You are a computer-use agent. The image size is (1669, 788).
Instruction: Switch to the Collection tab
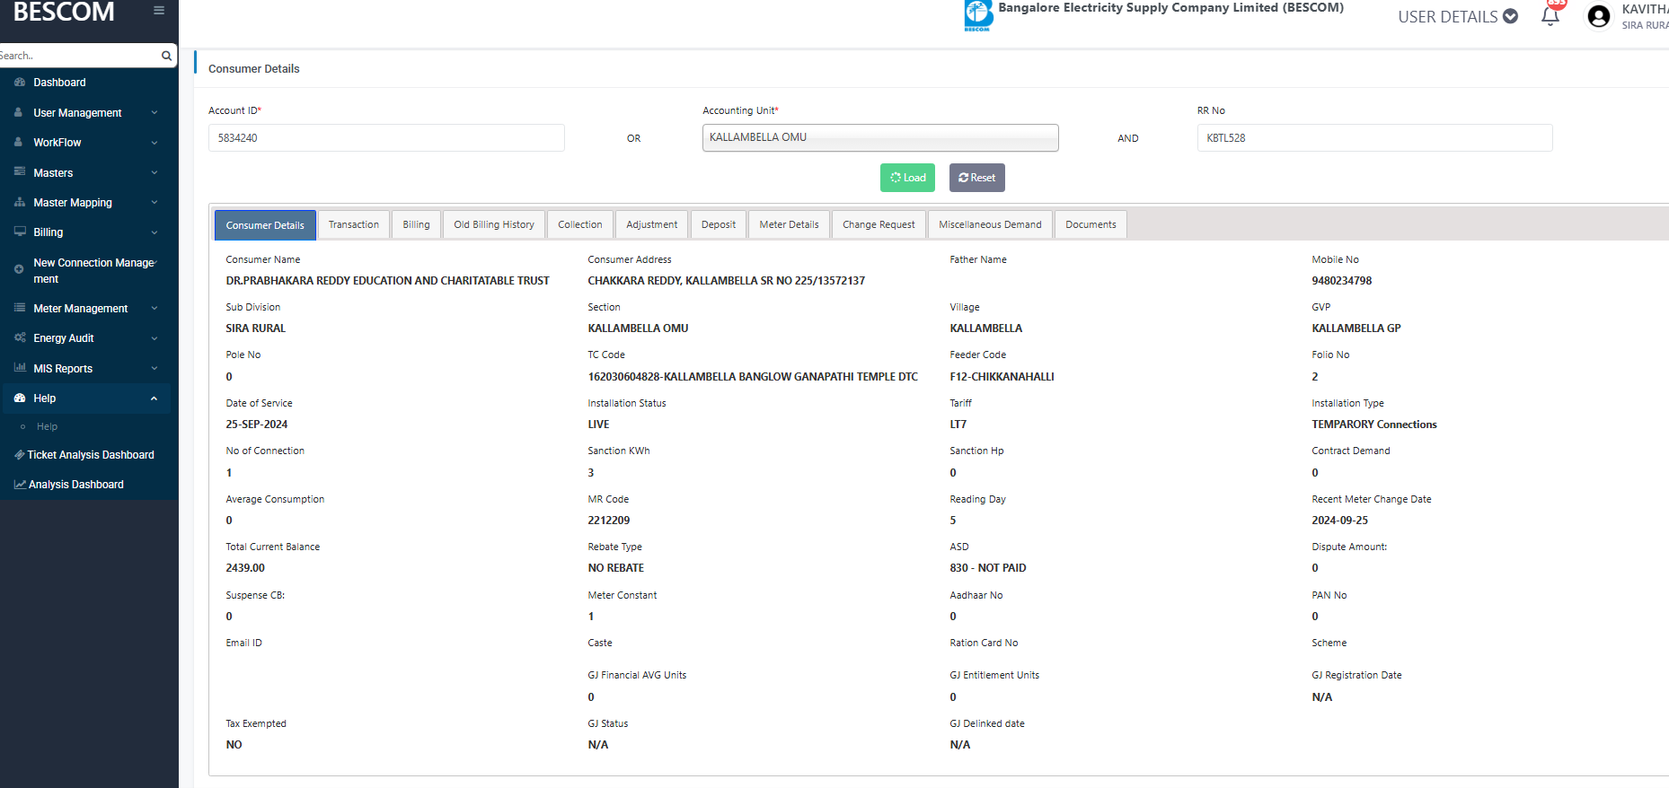coord(580,224)
